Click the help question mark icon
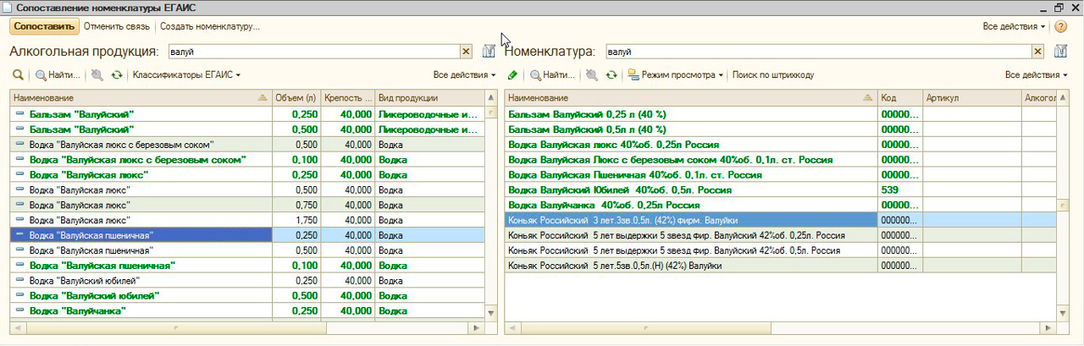The image size is (1084, 346). coord(1060,26)
